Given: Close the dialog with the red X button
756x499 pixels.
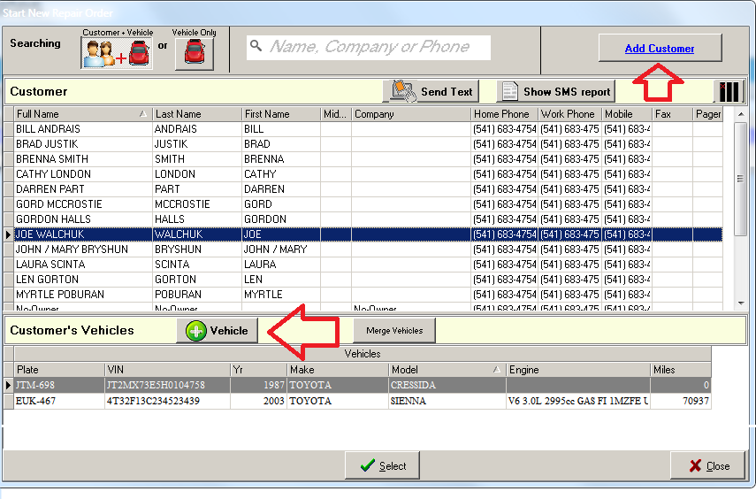Looking at the screenshot, I should pos(707,466).
